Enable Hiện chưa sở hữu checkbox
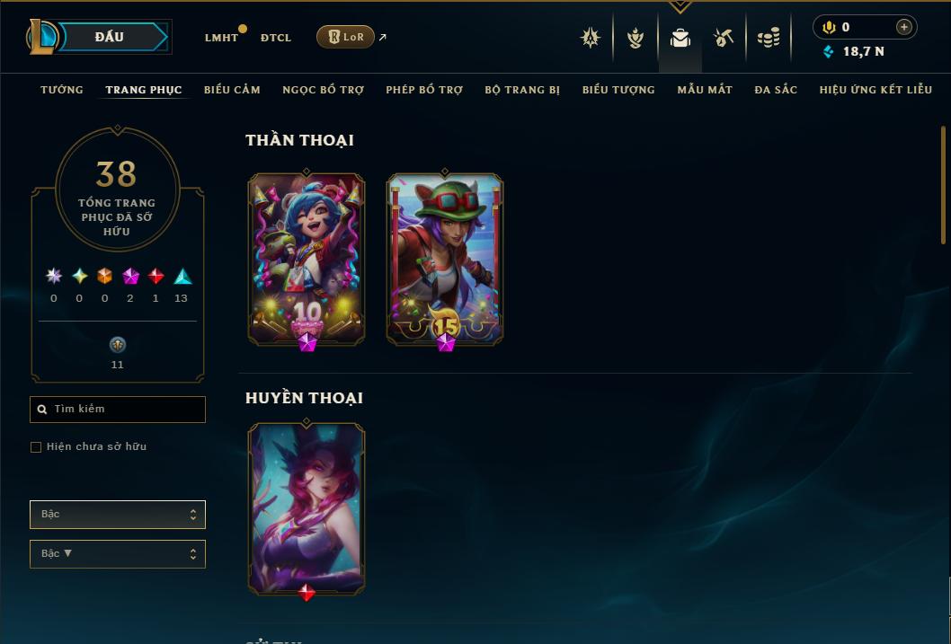 [36, 447]
